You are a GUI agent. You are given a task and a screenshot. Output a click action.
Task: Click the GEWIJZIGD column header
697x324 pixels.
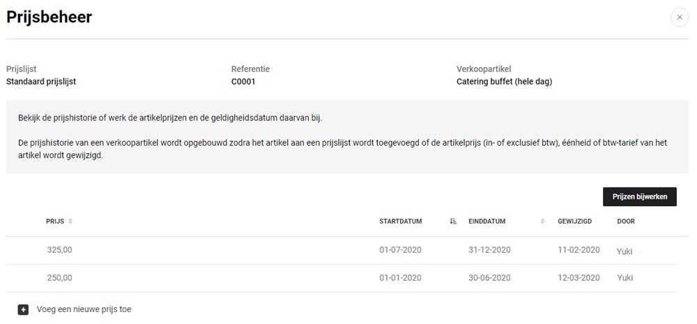575,222
